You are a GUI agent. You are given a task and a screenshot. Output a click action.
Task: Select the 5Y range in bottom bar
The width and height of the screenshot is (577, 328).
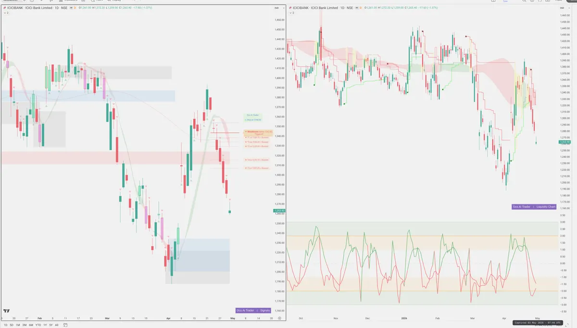51,325
